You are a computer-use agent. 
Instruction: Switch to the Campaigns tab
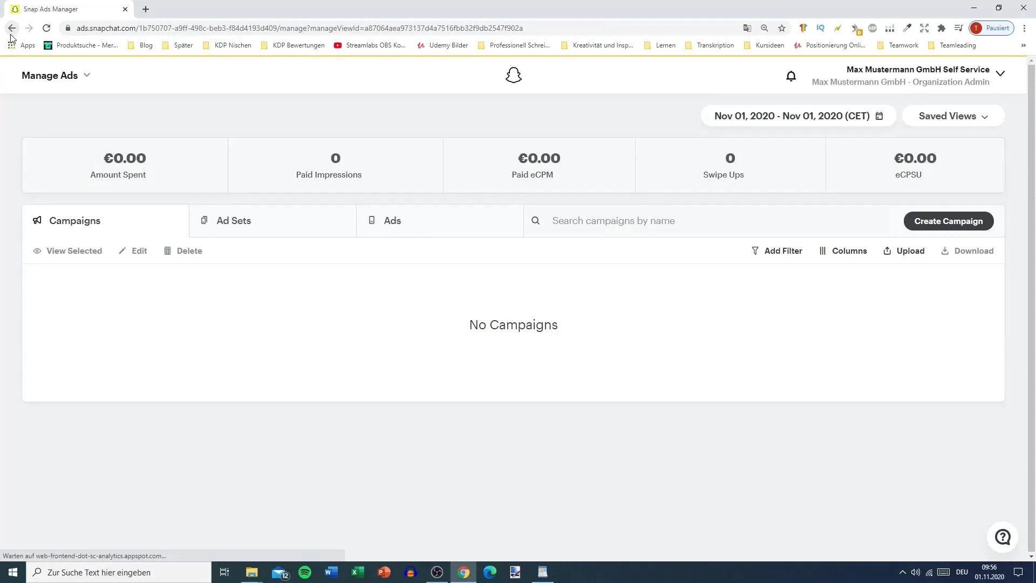point(105,221)
